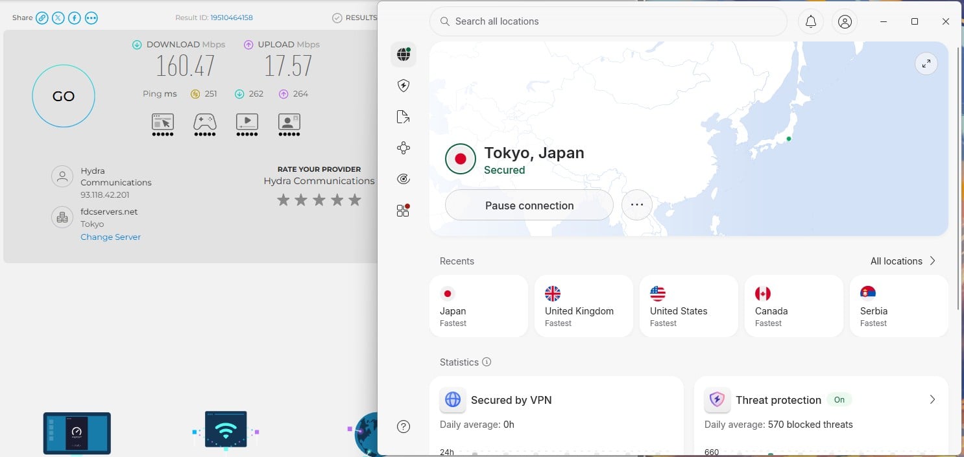Open connection options three-dot button

point(637,205)
